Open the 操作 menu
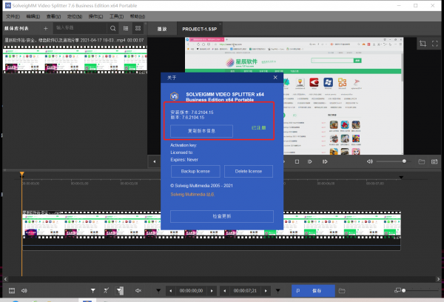Screen dimensions: 444x302 tap(95, 16)
